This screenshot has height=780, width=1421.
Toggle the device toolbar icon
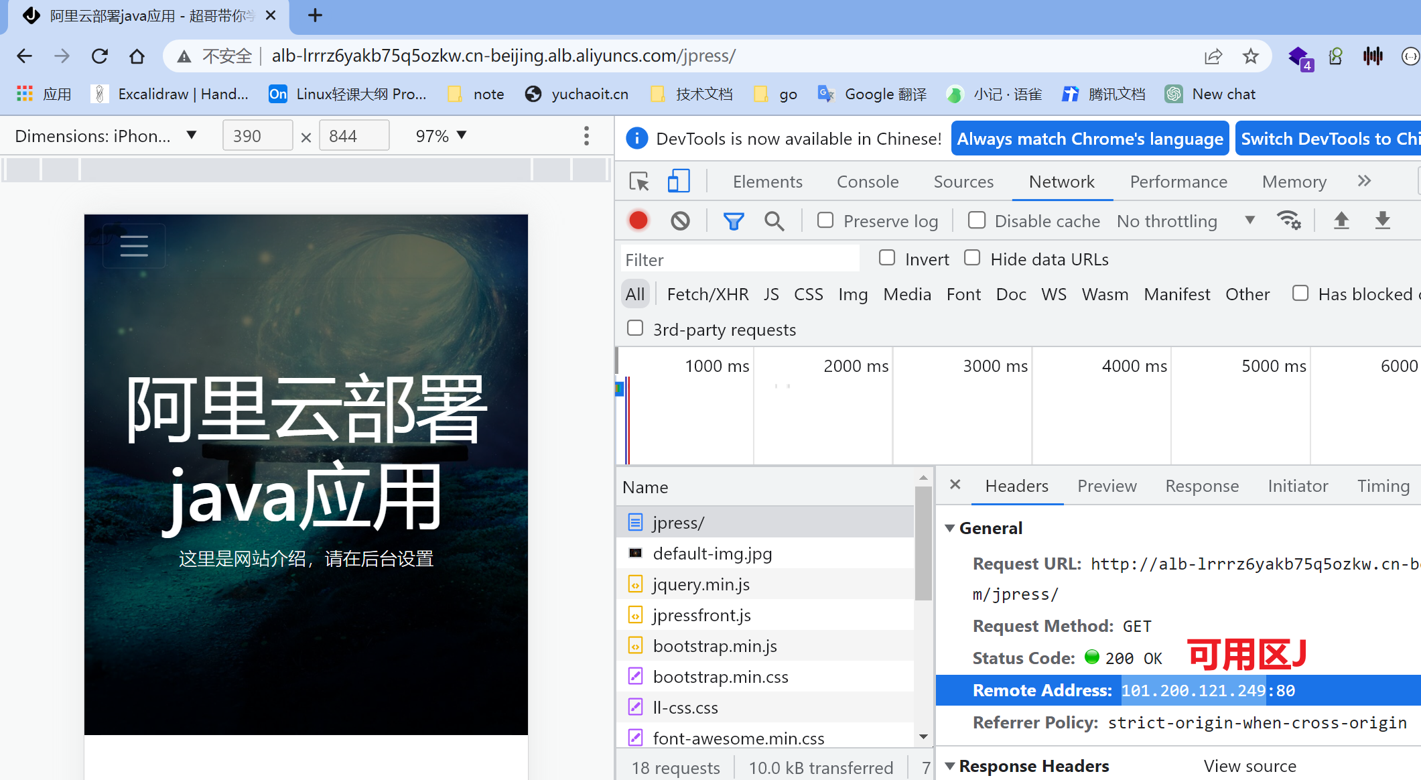pos(678,182)
